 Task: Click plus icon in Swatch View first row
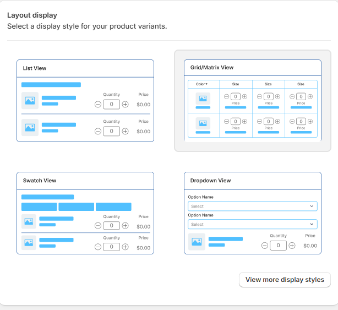point(126,226)
